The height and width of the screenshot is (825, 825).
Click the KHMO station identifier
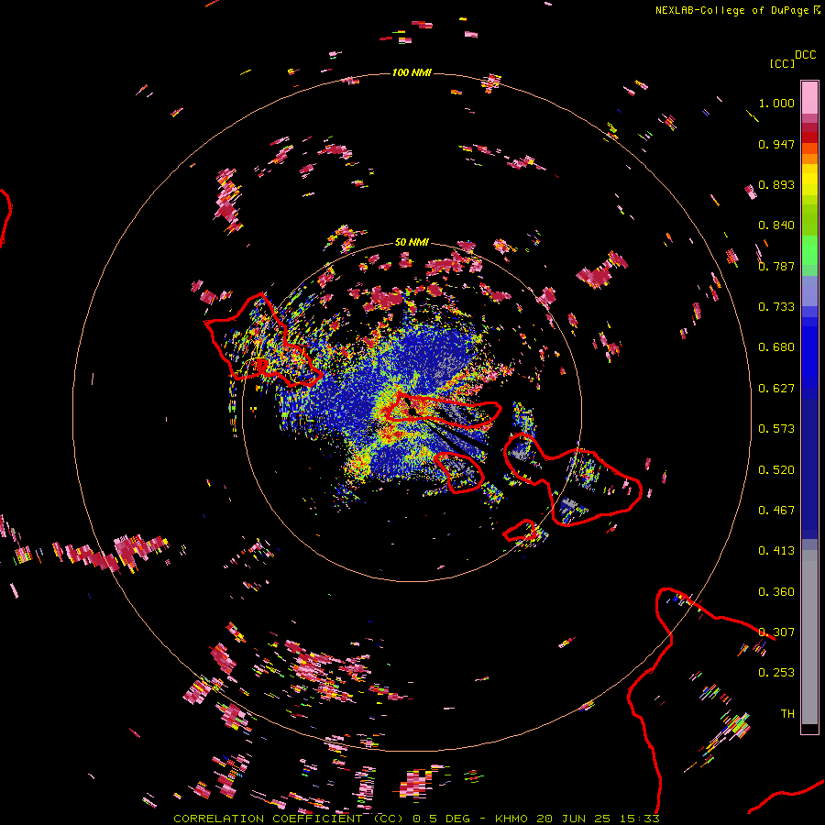point(511,819)
